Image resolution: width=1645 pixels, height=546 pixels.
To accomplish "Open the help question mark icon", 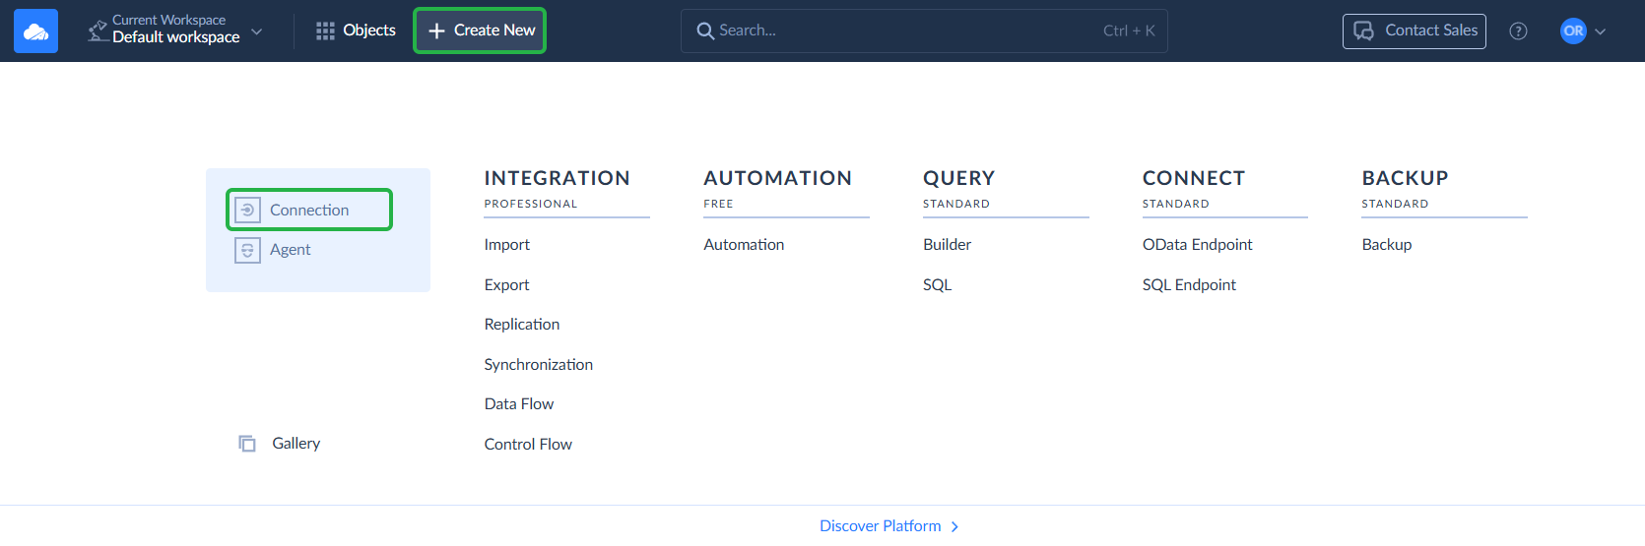I will coord(1518,31).
